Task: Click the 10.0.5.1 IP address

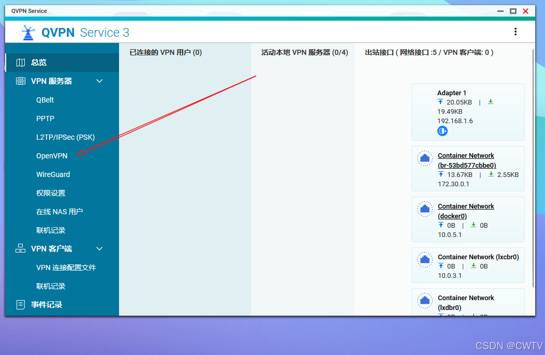Action: pos(449,235)
